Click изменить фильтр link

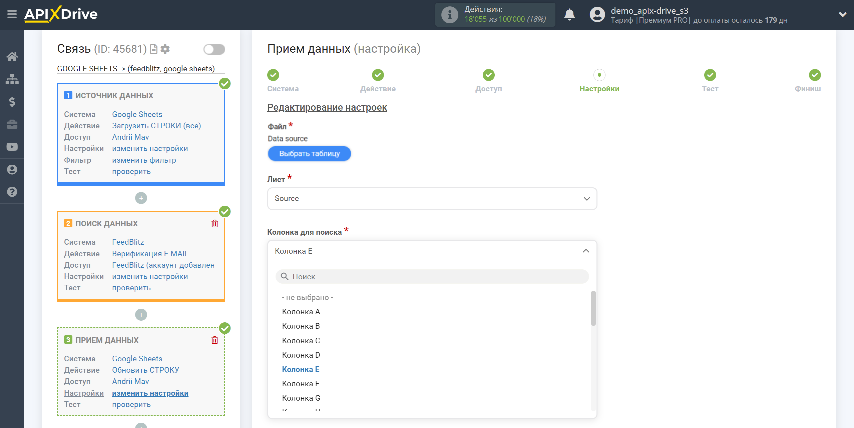point(144,160)
